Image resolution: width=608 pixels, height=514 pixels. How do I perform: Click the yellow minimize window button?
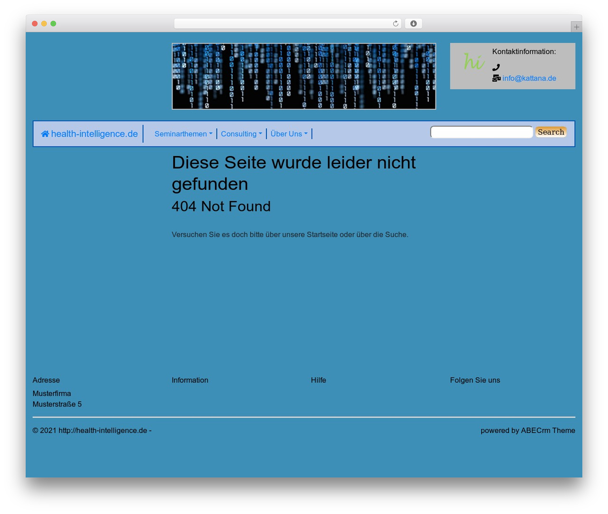point(44,24)
